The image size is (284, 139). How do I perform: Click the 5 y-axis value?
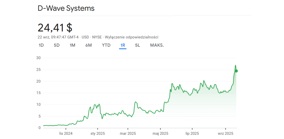(x=40, y=116)
